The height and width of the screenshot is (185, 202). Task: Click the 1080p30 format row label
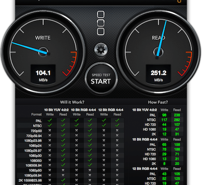[35, 156]
